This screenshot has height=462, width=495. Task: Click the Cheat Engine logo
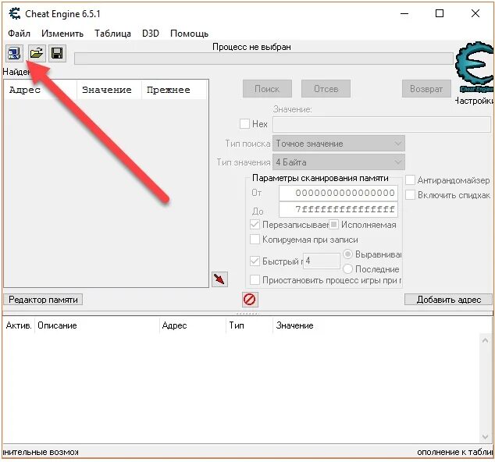click(x=475, y=67)
